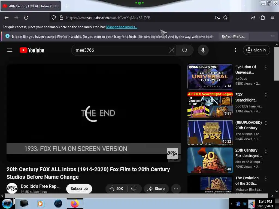Click the Doc Ido watermark in video

pyautogui.click(x=172, y=153)
